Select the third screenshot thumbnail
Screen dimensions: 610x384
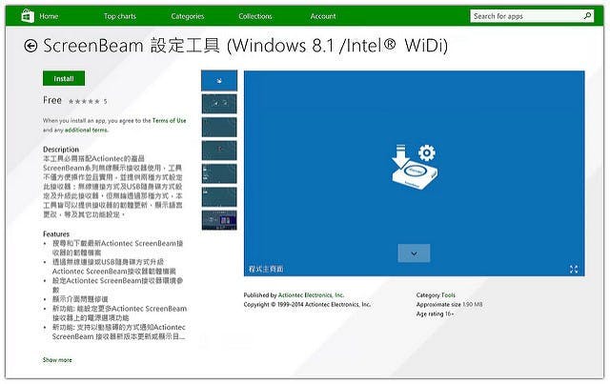[219, 128]
